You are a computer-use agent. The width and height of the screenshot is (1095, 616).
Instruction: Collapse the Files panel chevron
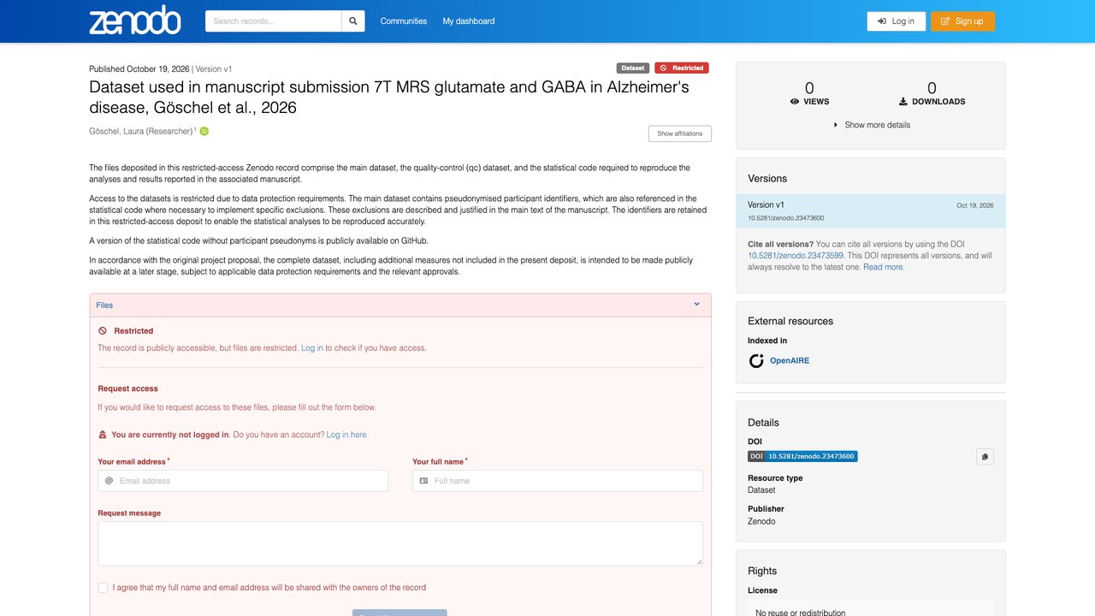click(x=696, y=305)
